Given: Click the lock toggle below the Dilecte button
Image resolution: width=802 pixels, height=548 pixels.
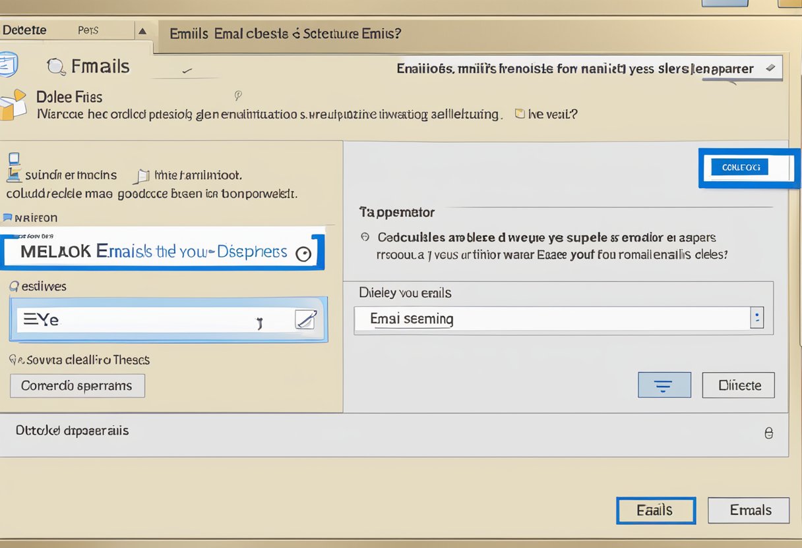Looking at the screenshot, I should [768, 433].
